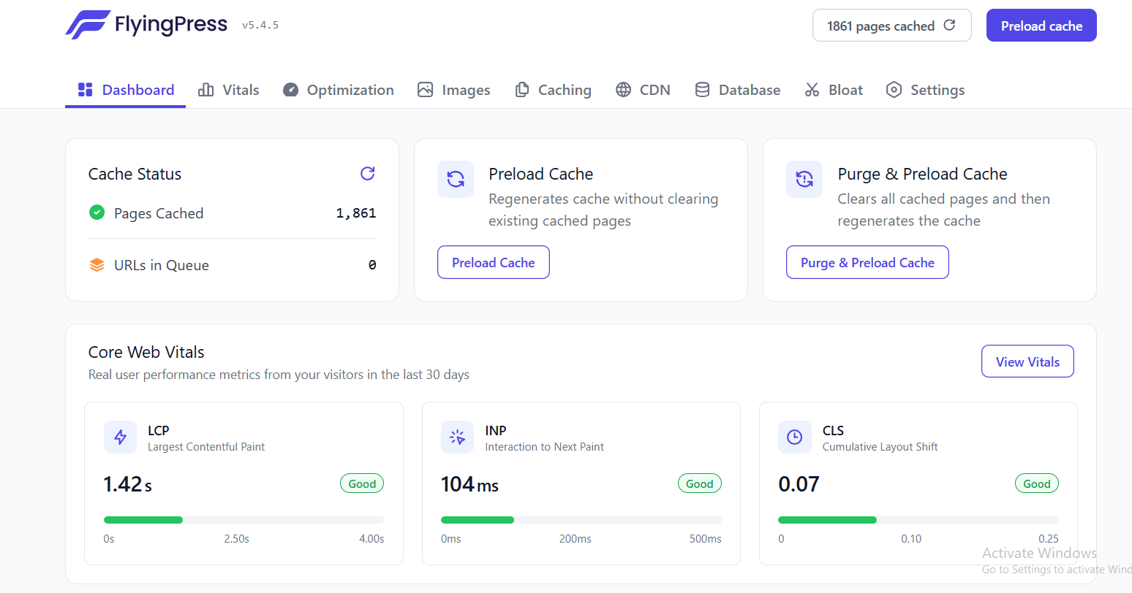Open View Vitals button
1132x593 pixels.
point(1027,361)
